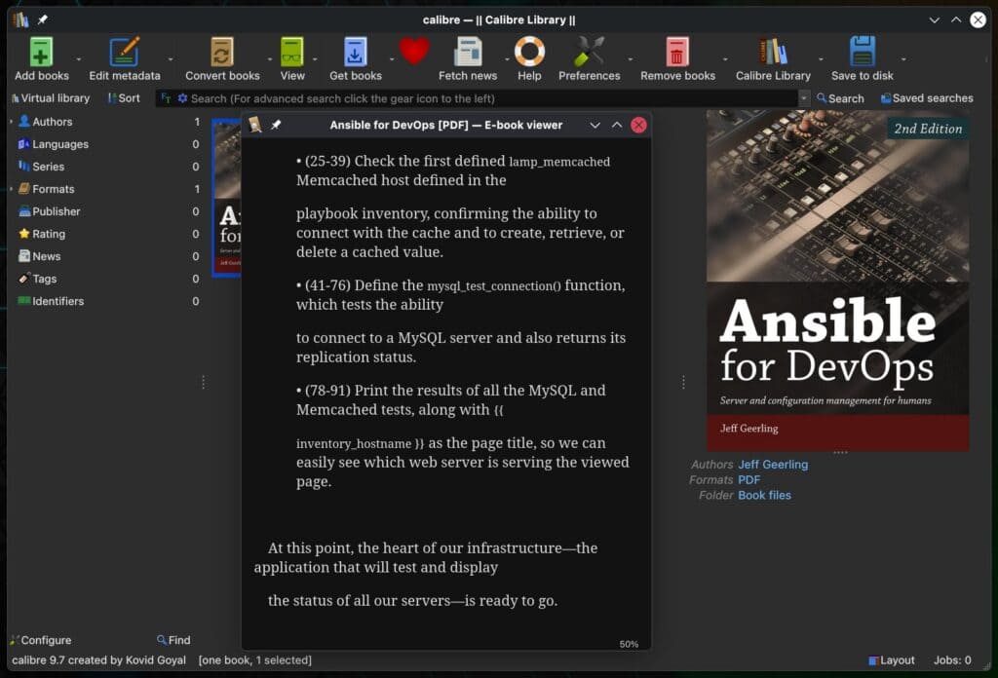Expand the Authors category in the sidebar
998x678 pixels.
pyautogui.click(x=13, y=121)
